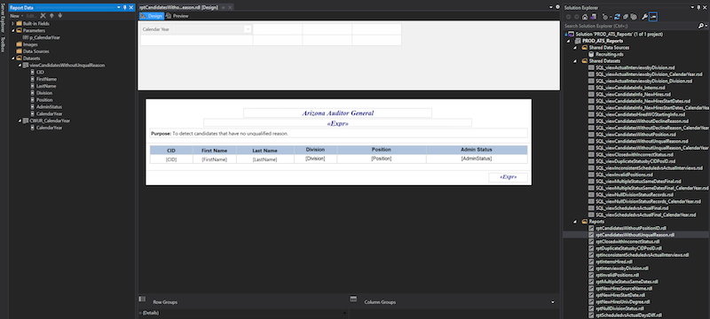
Task: Click the search magnifier icon in Solution Explorer
Action: 700,26
